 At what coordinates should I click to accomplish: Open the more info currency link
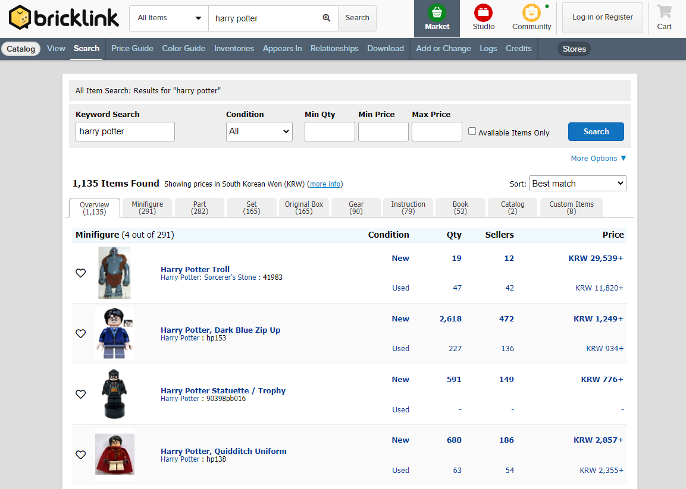tap(325, 184)
